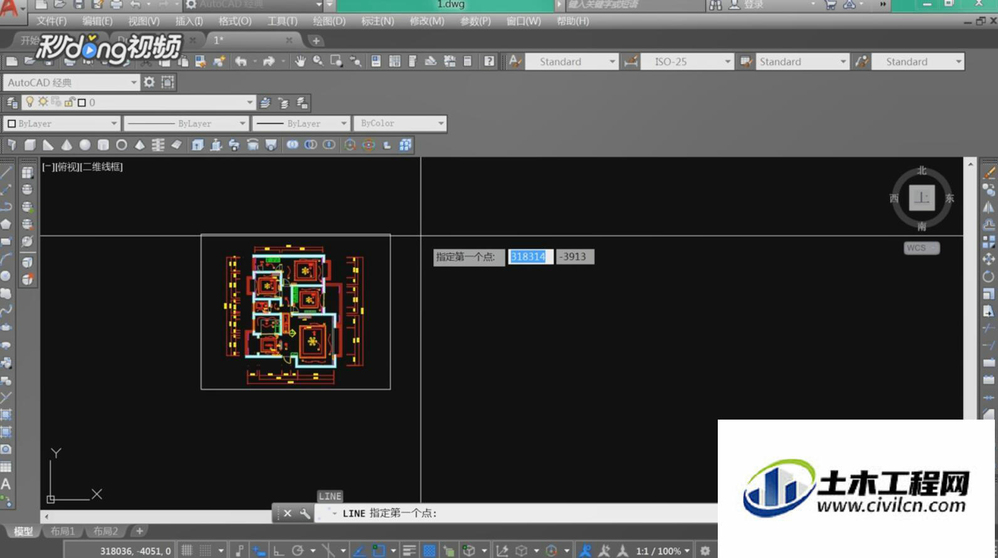
Task: Open the 插入(I) menu
Action: 189,21
